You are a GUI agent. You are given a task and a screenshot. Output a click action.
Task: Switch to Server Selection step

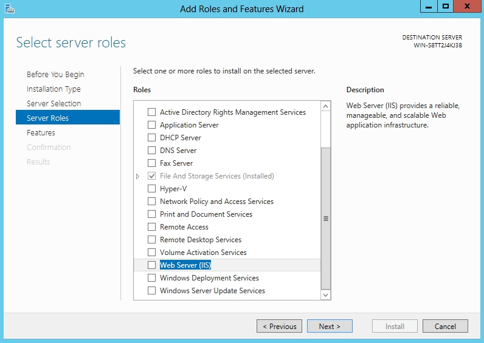pyautogui.click(x=54, y=104)
